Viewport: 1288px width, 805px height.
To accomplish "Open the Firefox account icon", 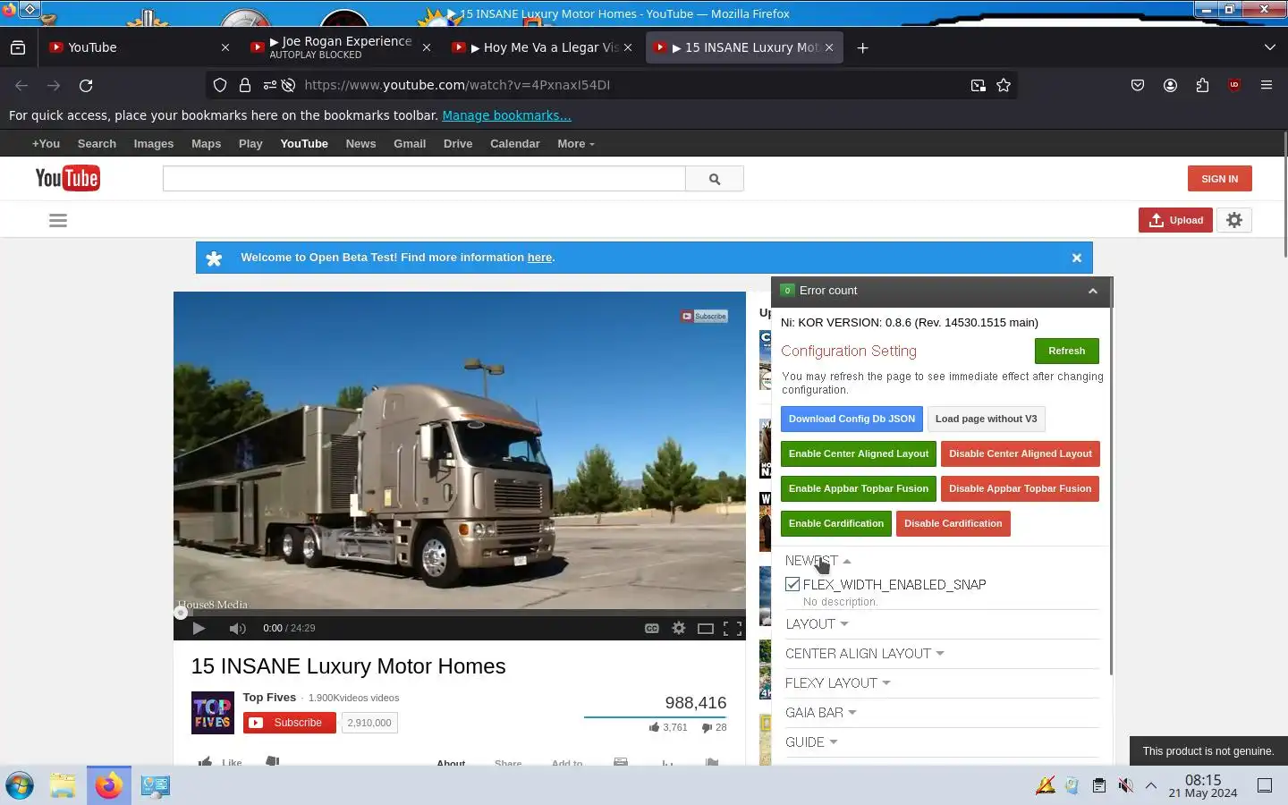I will [1170, 85].
